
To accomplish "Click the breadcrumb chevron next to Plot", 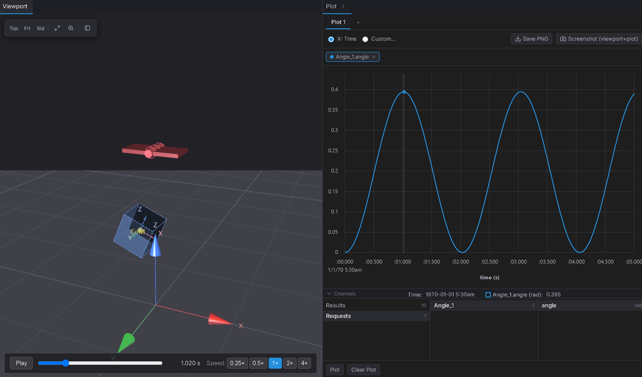I will click(343, 6).
